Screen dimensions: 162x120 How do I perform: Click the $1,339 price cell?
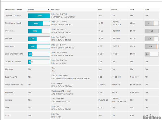(133, 39)
